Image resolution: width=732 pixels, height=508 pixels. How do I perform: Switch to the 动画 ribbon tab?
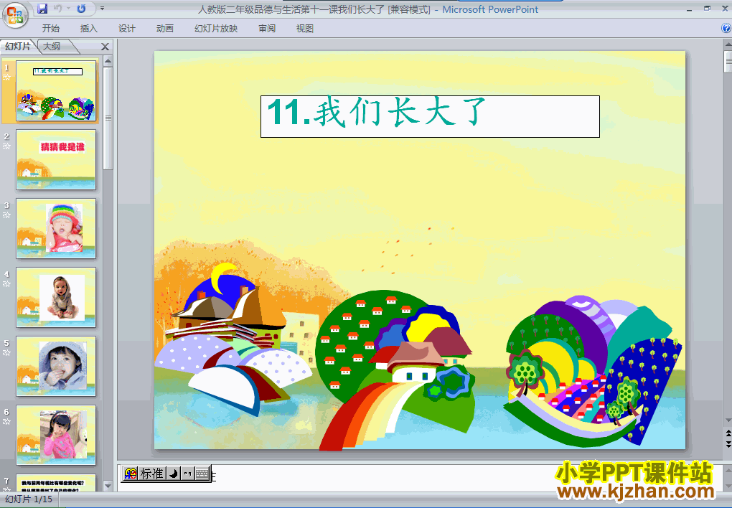[x=165, y=29]
